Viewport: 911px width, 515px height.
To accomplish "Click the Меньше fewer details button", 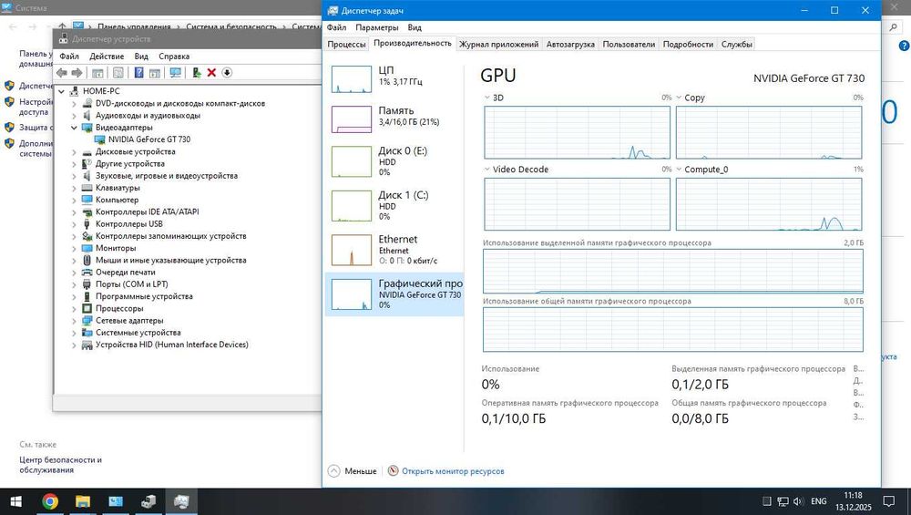I will point(353,471).
